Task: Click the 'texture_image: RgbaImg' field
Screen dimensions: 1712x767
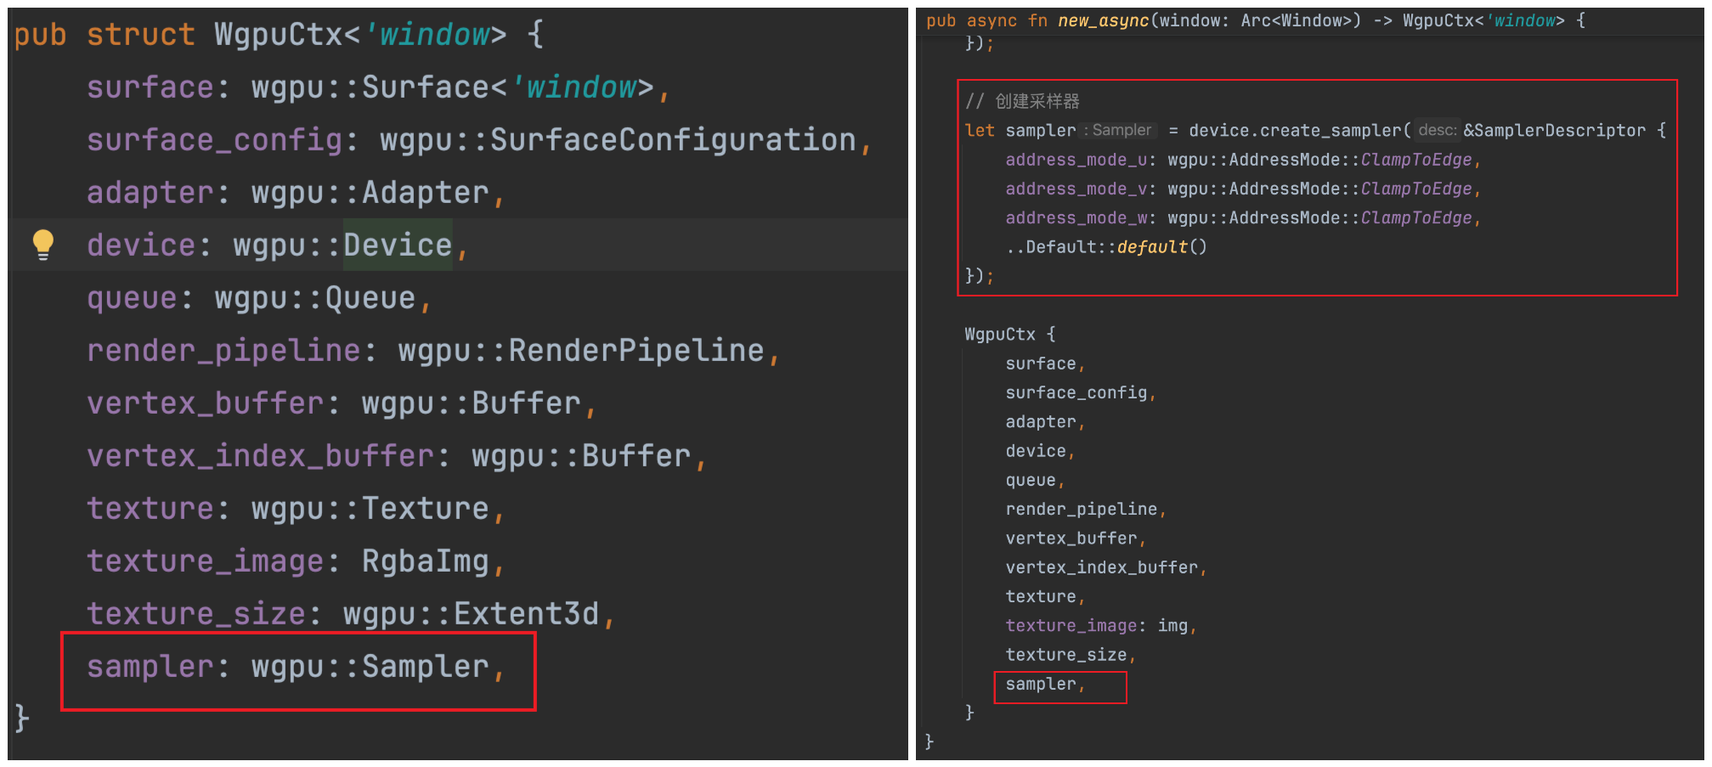Action: [x=296, y=561]
